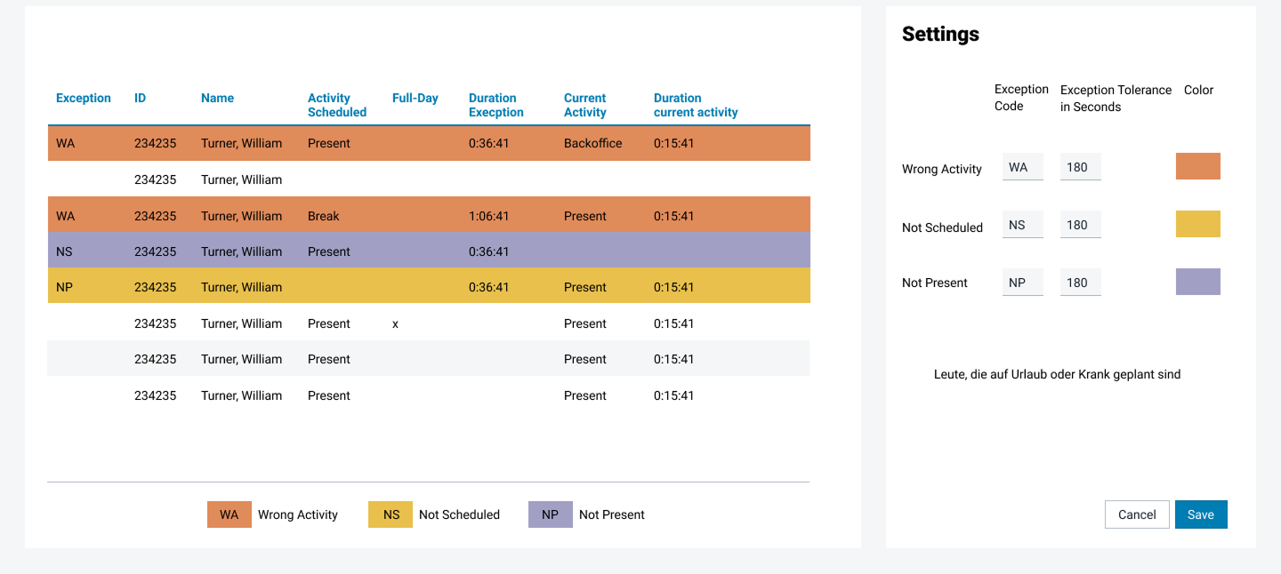Focus the Not Present tolerance seconds field
Screen dimensions: 1281x574
pyautogui.click(x=1080, y=283)
